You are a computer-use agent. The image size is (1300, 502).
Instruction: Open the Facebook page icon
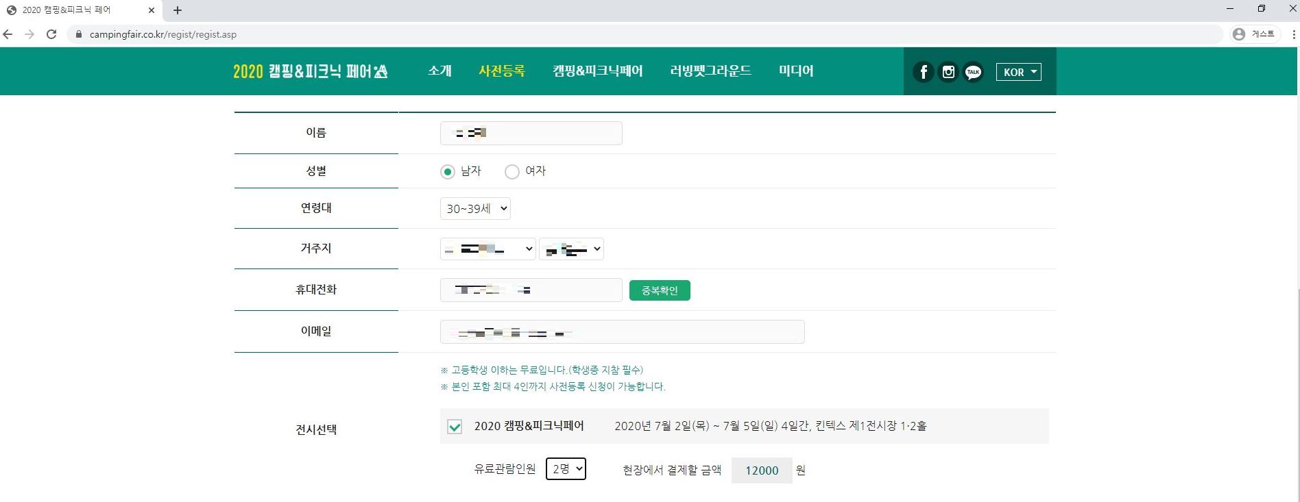pyautogui.click(x=924, y=72)
